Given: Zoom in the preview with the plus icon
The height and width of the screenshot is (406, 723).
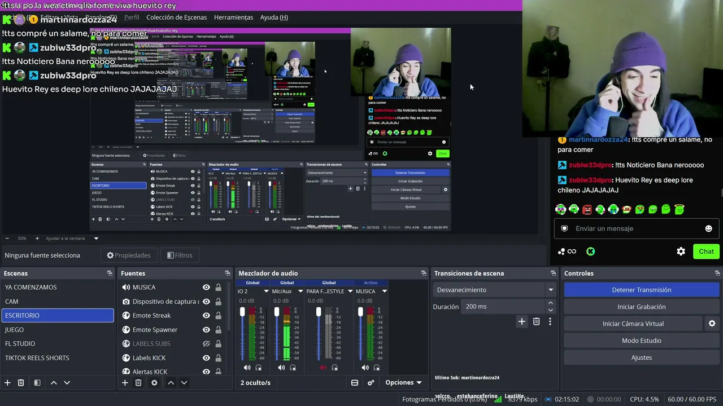Looking at the screenshot, I should coord(37,239).
